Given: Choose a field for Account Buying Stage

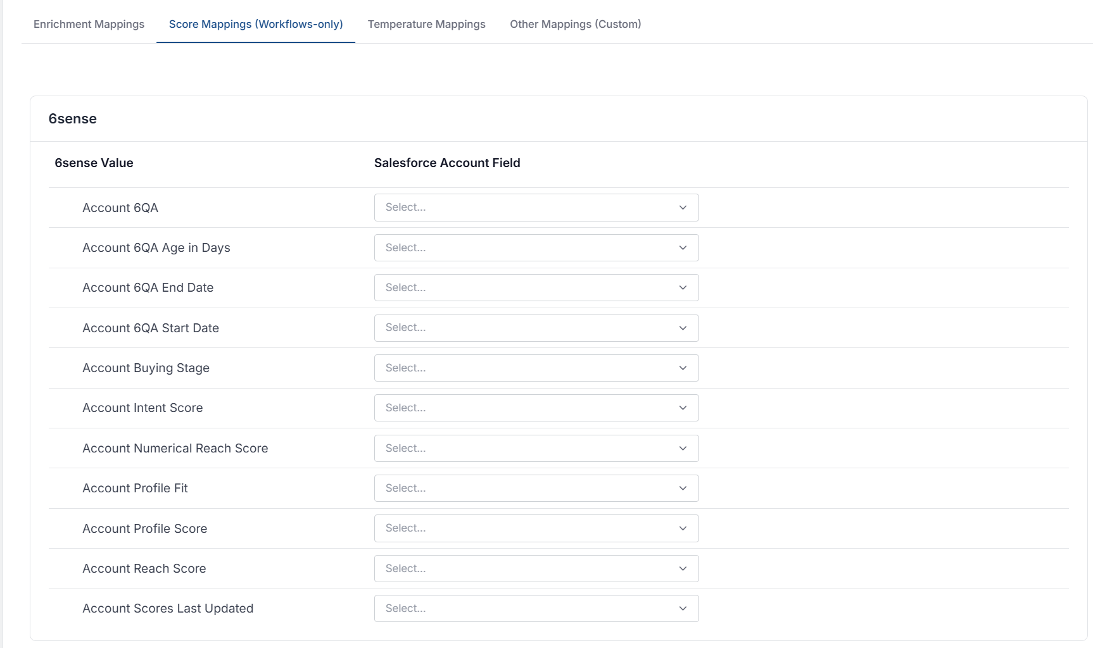Looking at the screenshot, I should click(x=536, y=368).
